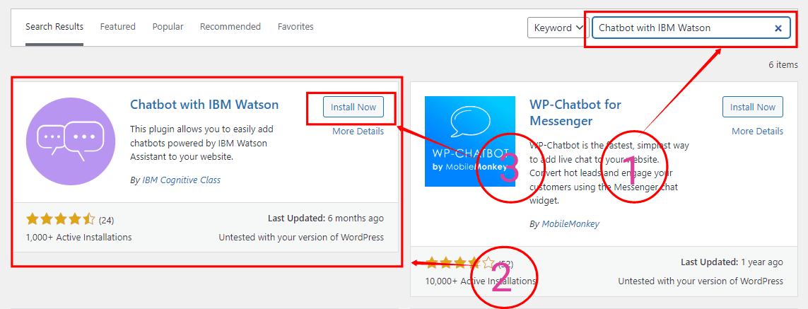
Task: Install the Chatbot with IBM Watson plugin
Action: coord(353,107)
